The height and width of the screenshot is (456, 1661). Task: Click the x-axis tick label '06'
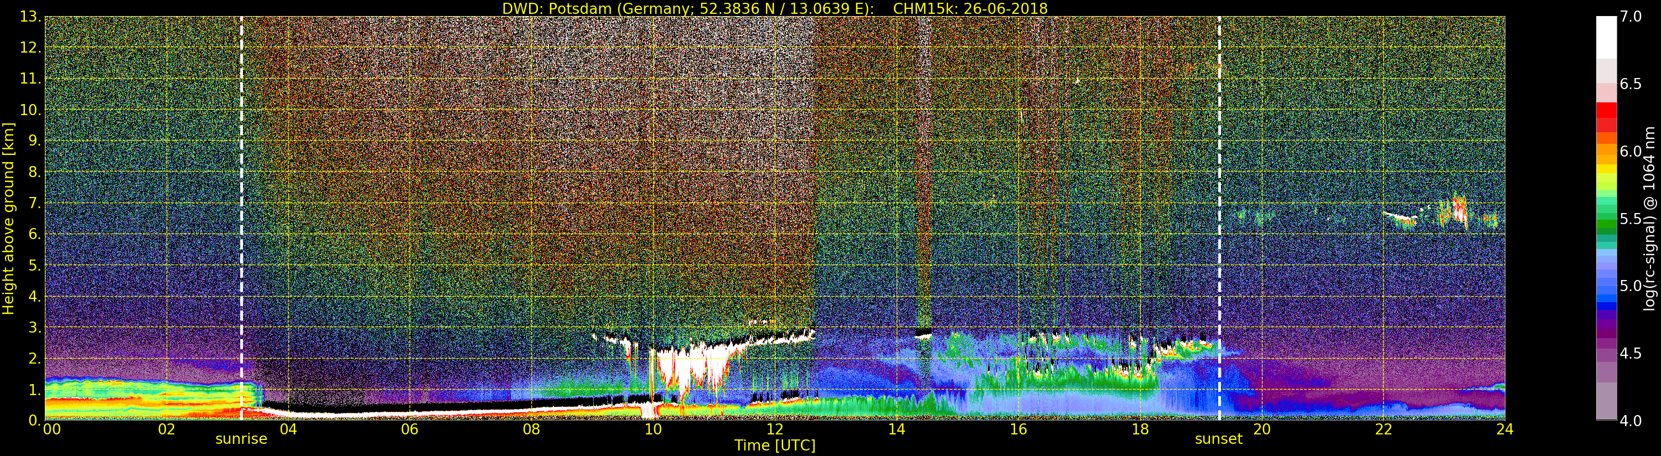click(x=410, y=429)
